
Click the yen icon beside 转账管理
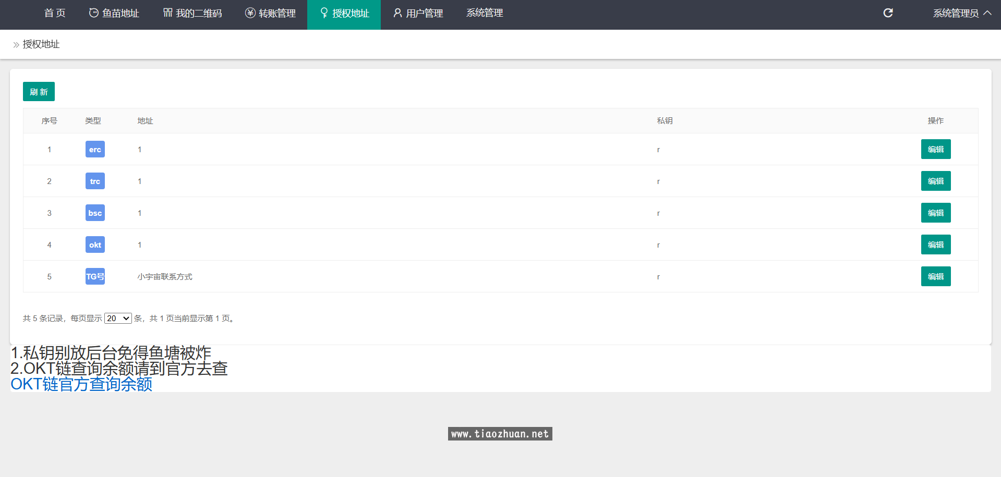click(x=250, y=13)
